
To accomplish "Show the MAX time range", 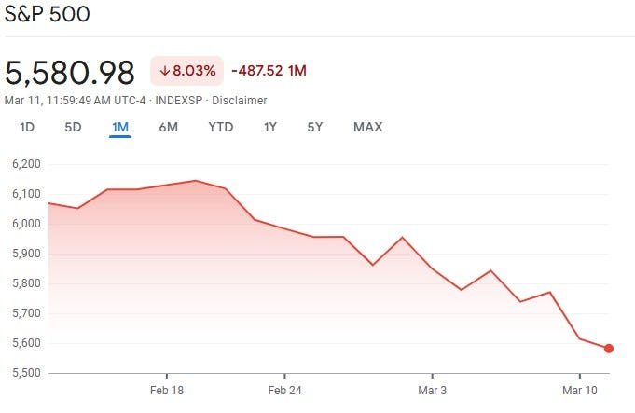I will 367,127.
